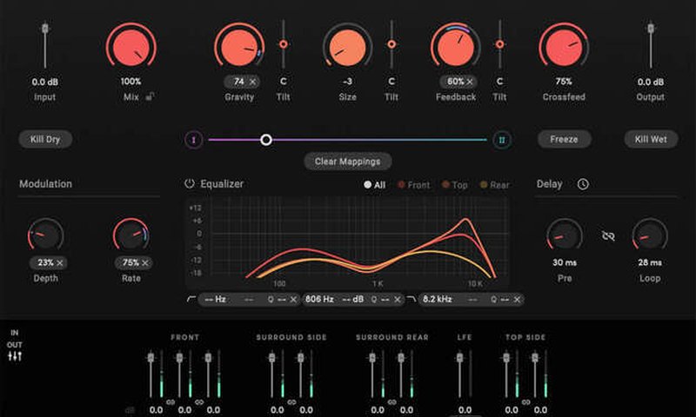This screenshot has width=696, height=417.
Task: Select the Rear EQ channel option
Action: tap(494, 185)
